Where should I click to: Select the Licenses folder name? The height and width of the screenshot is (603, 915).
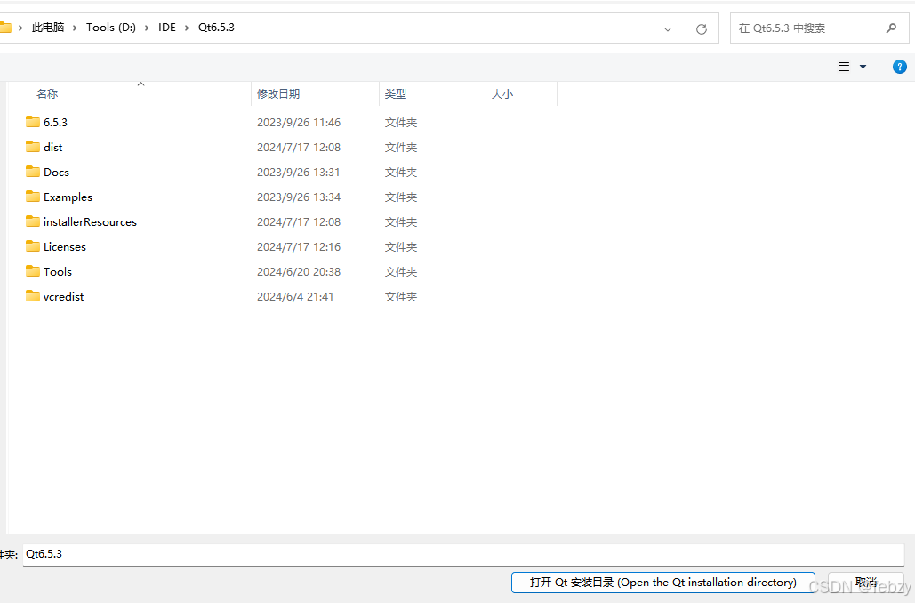[x=65, y=247]
